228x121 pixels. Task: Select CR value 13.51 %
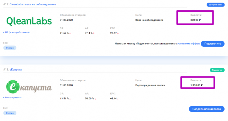(64, 99)
